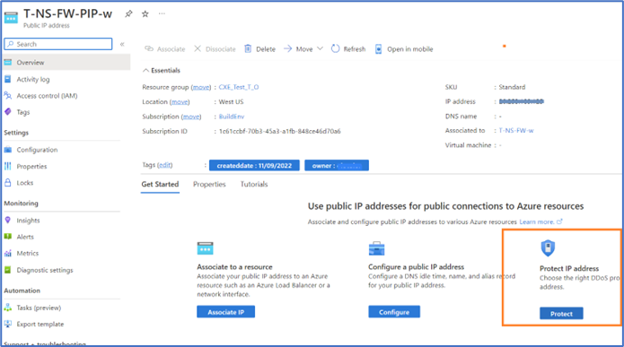Collapse the left sidebar menu

[122, 44]
